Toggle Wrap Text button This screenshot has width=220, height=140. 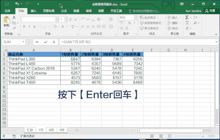111,19
